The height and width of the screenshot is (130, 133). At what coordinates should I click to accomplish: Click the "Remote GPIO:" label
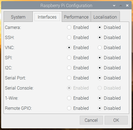(x=18, y=108)
